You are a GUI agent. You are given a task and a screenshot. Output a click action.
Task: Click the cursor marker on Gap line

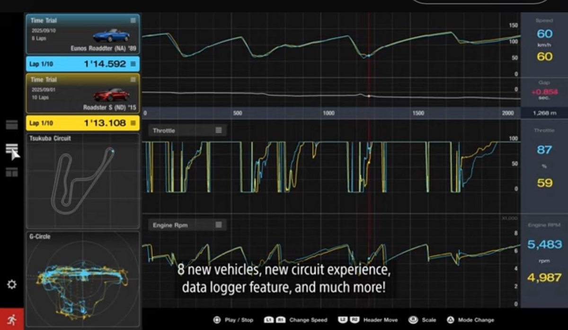(369, 96)
